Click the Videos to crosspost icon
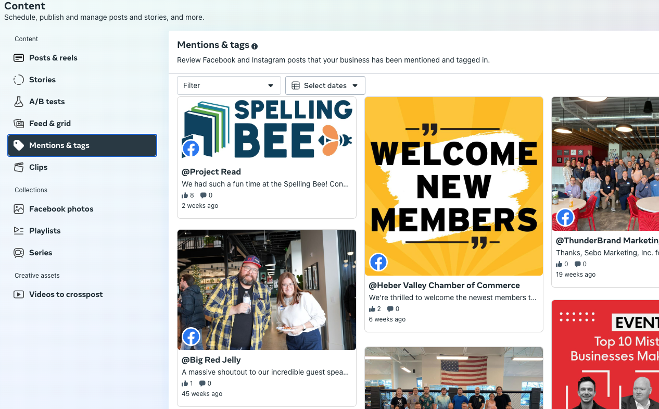This screenshot has width=659, height=409. pyautogui.click(x=19, y=294)
